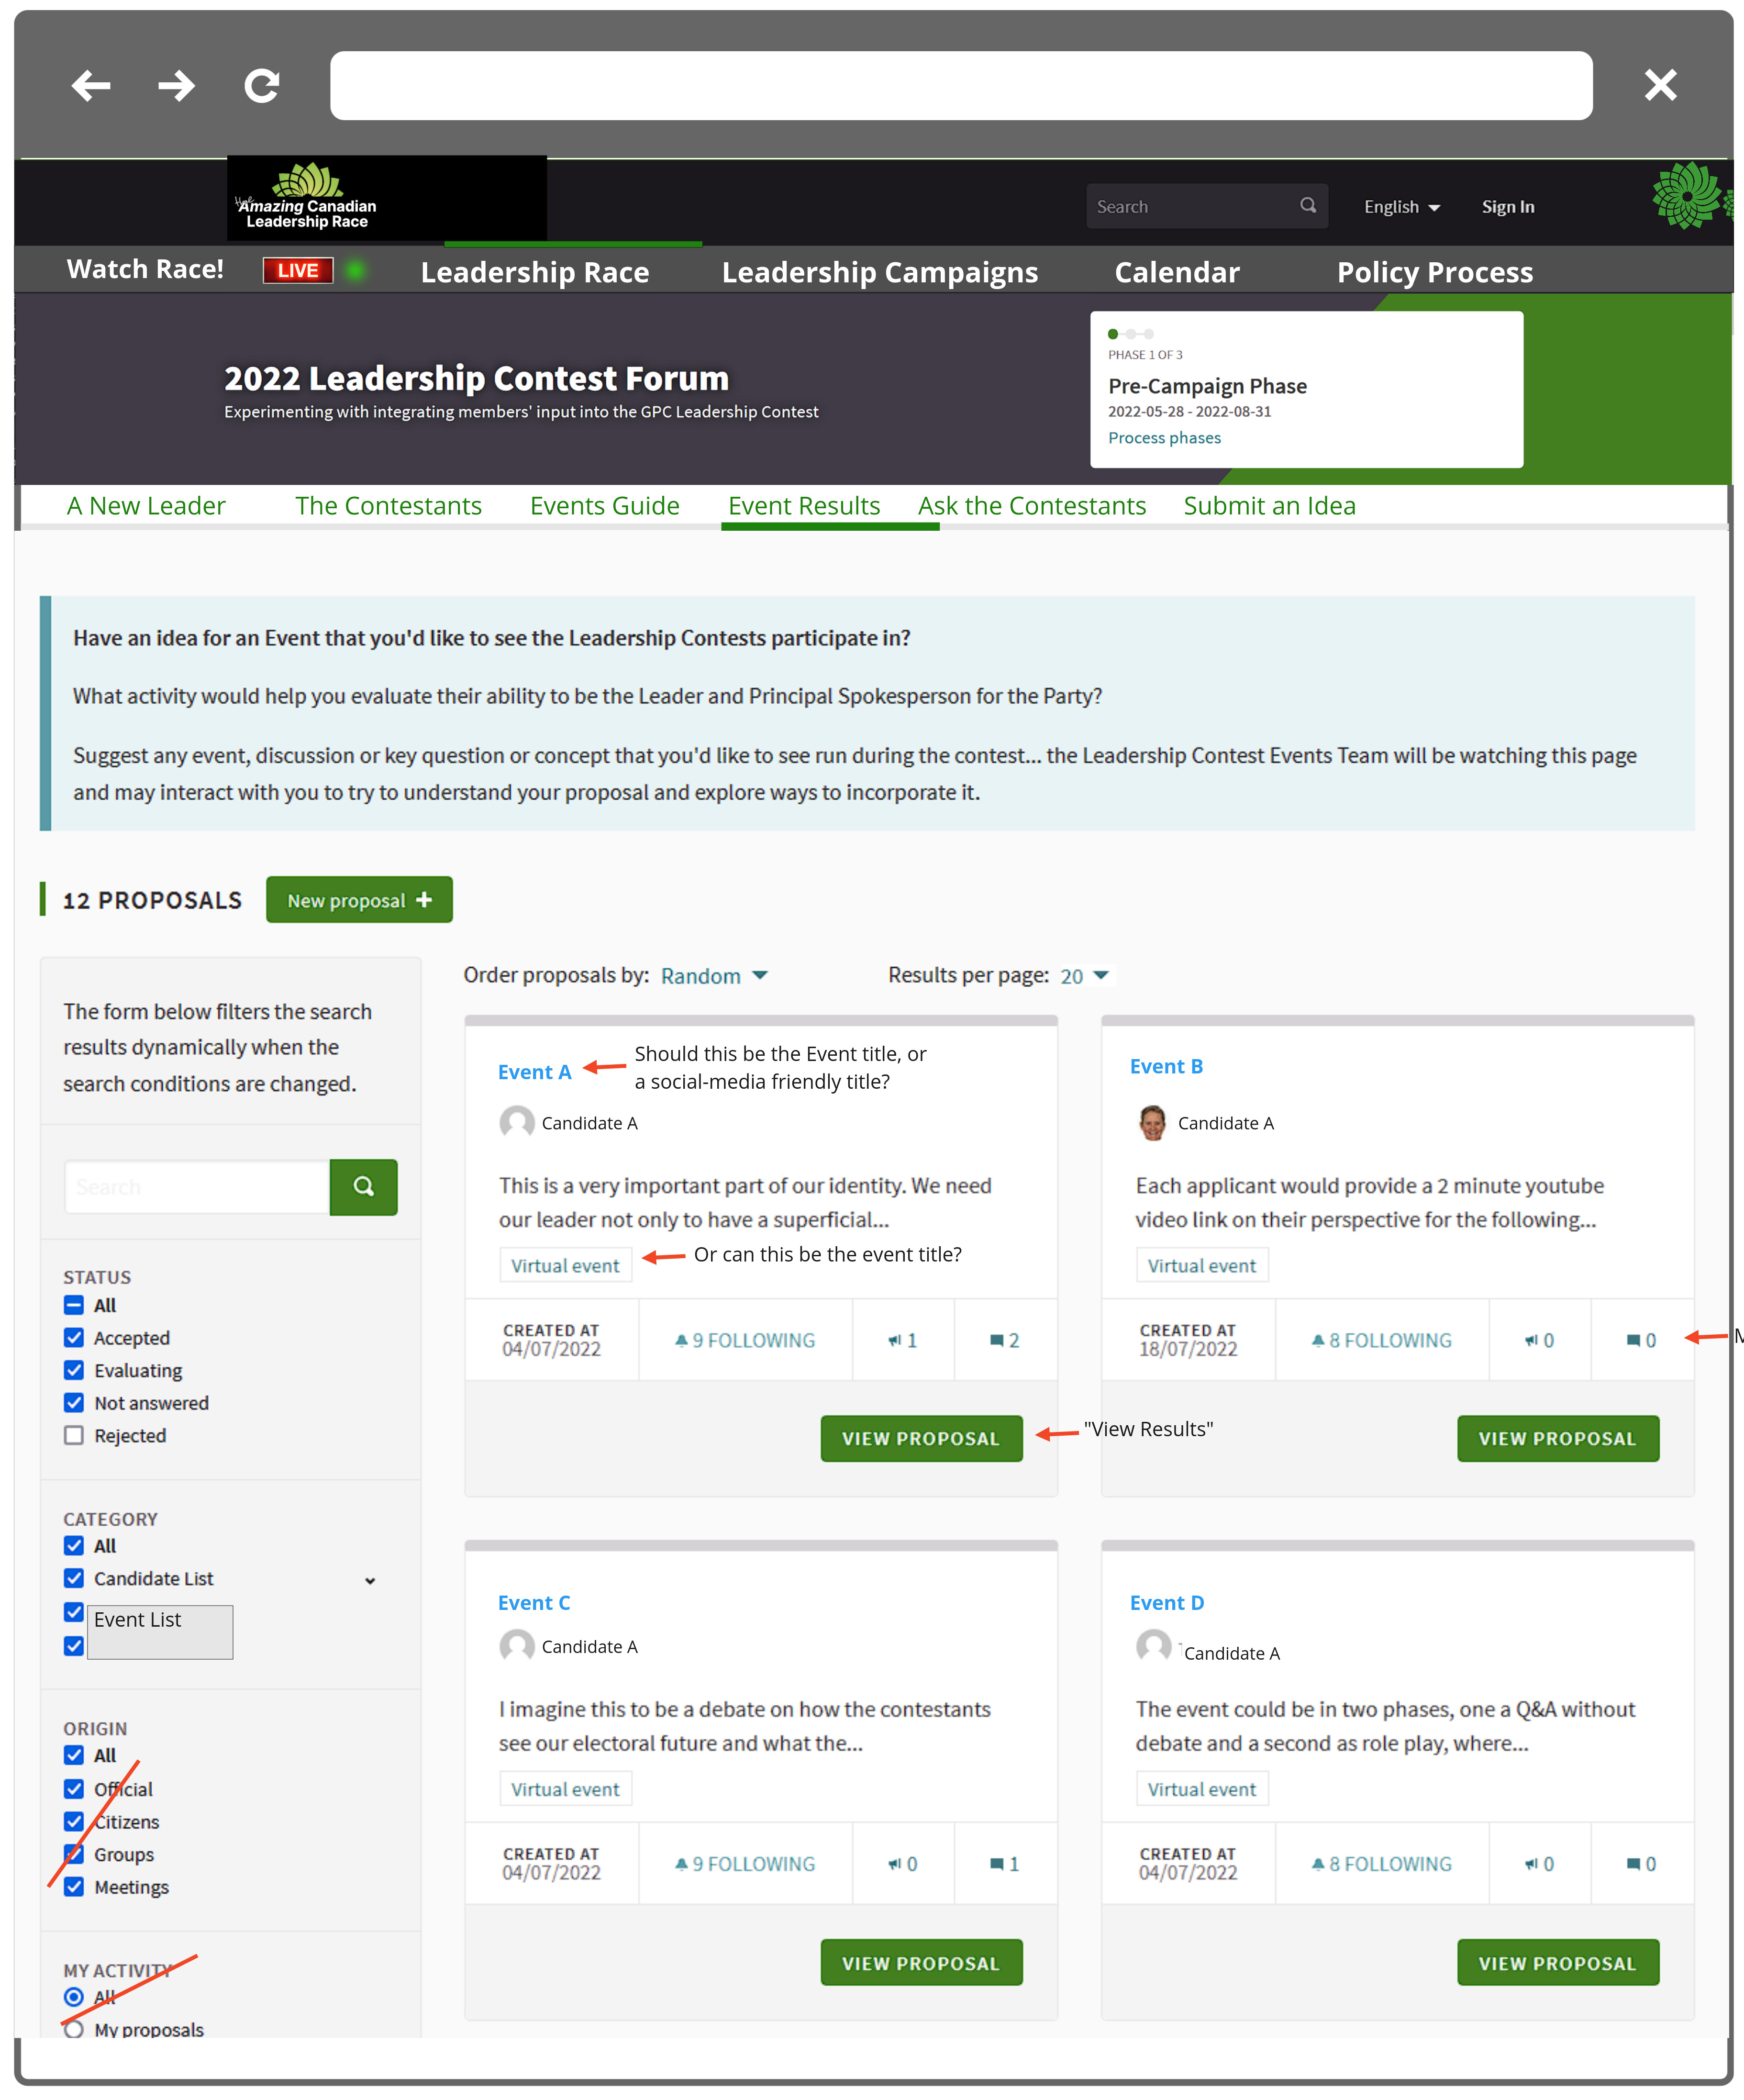The height and width of the screenshot is (2100, 1744).
Task: Click the browser back arrow icon
Action: coord(91,86)
